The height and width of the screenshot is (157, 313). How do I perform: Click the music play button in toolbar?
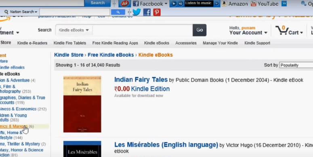click(174, 4)
